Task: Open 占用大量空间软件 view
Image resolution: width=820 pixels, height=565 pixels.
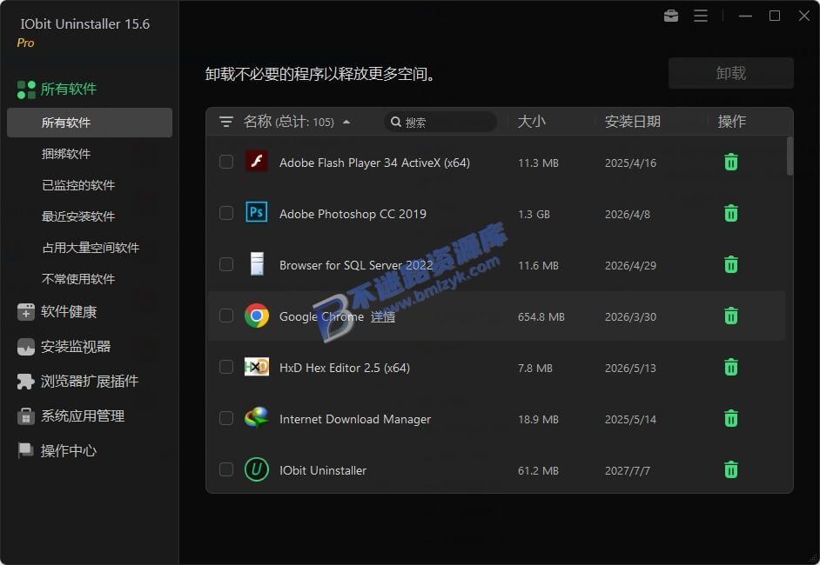Action: click(x=91, y=248)
